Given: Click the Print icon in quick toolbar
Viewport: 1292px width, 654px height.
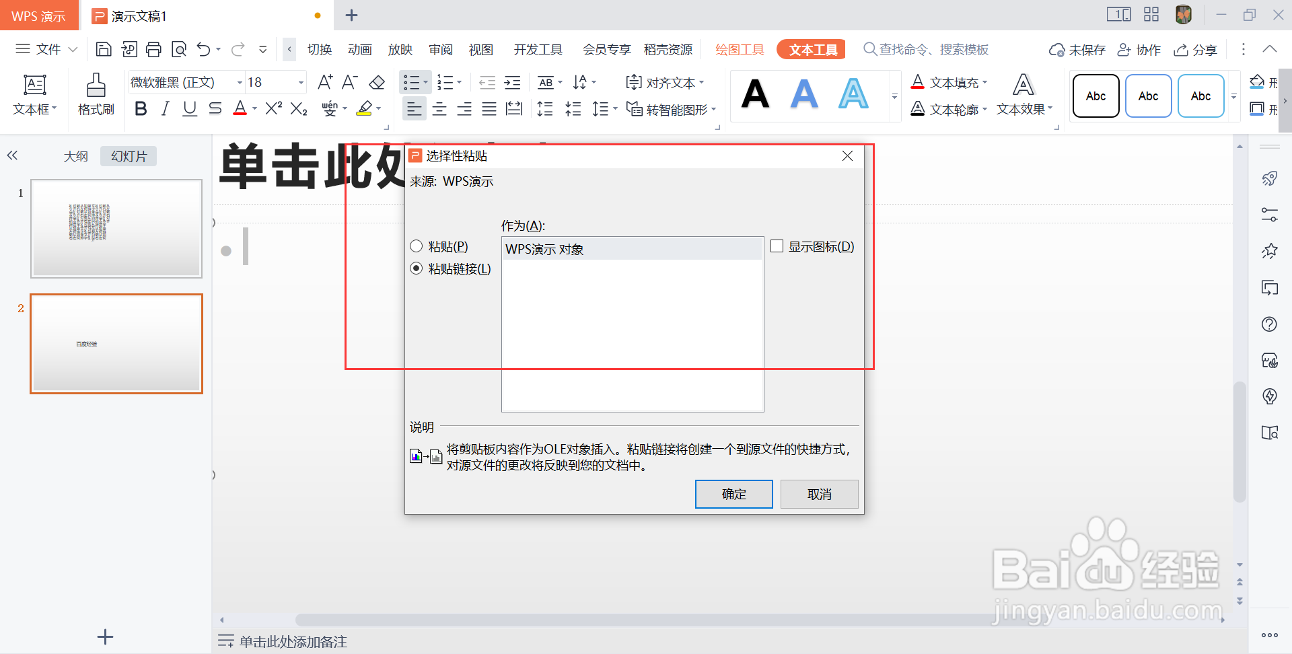Looking at the screenshot, I should point(154,49).
